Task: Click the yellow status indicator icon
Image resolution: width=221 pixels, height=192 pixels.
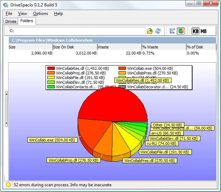Action: (x=8, y=185)
